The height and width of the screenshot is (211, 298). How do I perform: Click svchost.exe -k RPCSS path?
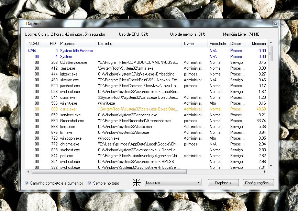pyautogui.click(x=136, y=162)
